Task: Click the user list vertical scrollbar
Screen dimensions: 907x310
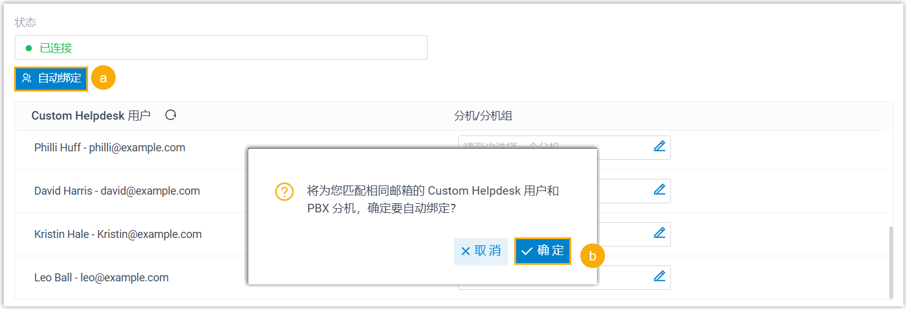Action: (890, 262)
